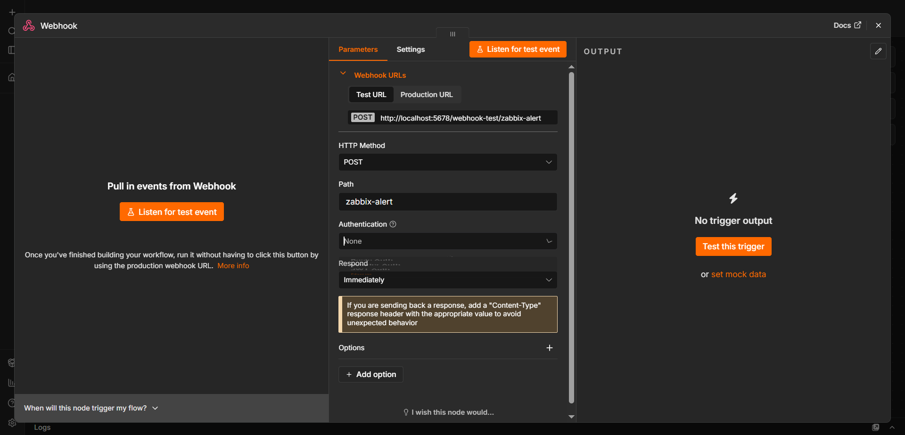This screenshot has height=435, width=905.
Task: Click I wish this node would... link
Action: [x=448, y=412]
